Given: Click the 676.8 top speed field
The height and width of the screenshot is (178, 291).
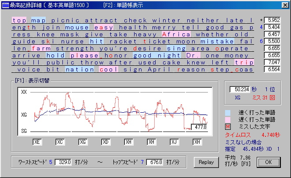Looking at the screenshot, I should 154,162.
